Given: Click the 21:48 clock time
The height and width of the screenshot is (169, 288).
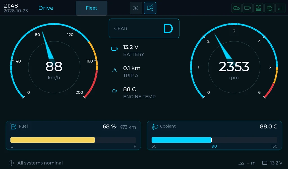Looking at the screenshot, I should 11,6.
